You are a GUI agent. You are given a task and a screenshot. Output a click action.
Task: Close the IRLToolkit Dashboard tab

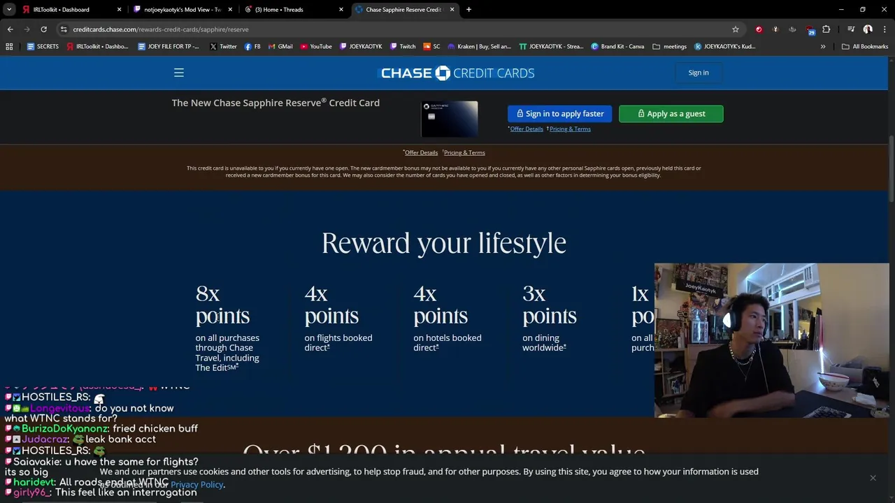(x=119, y=10)
